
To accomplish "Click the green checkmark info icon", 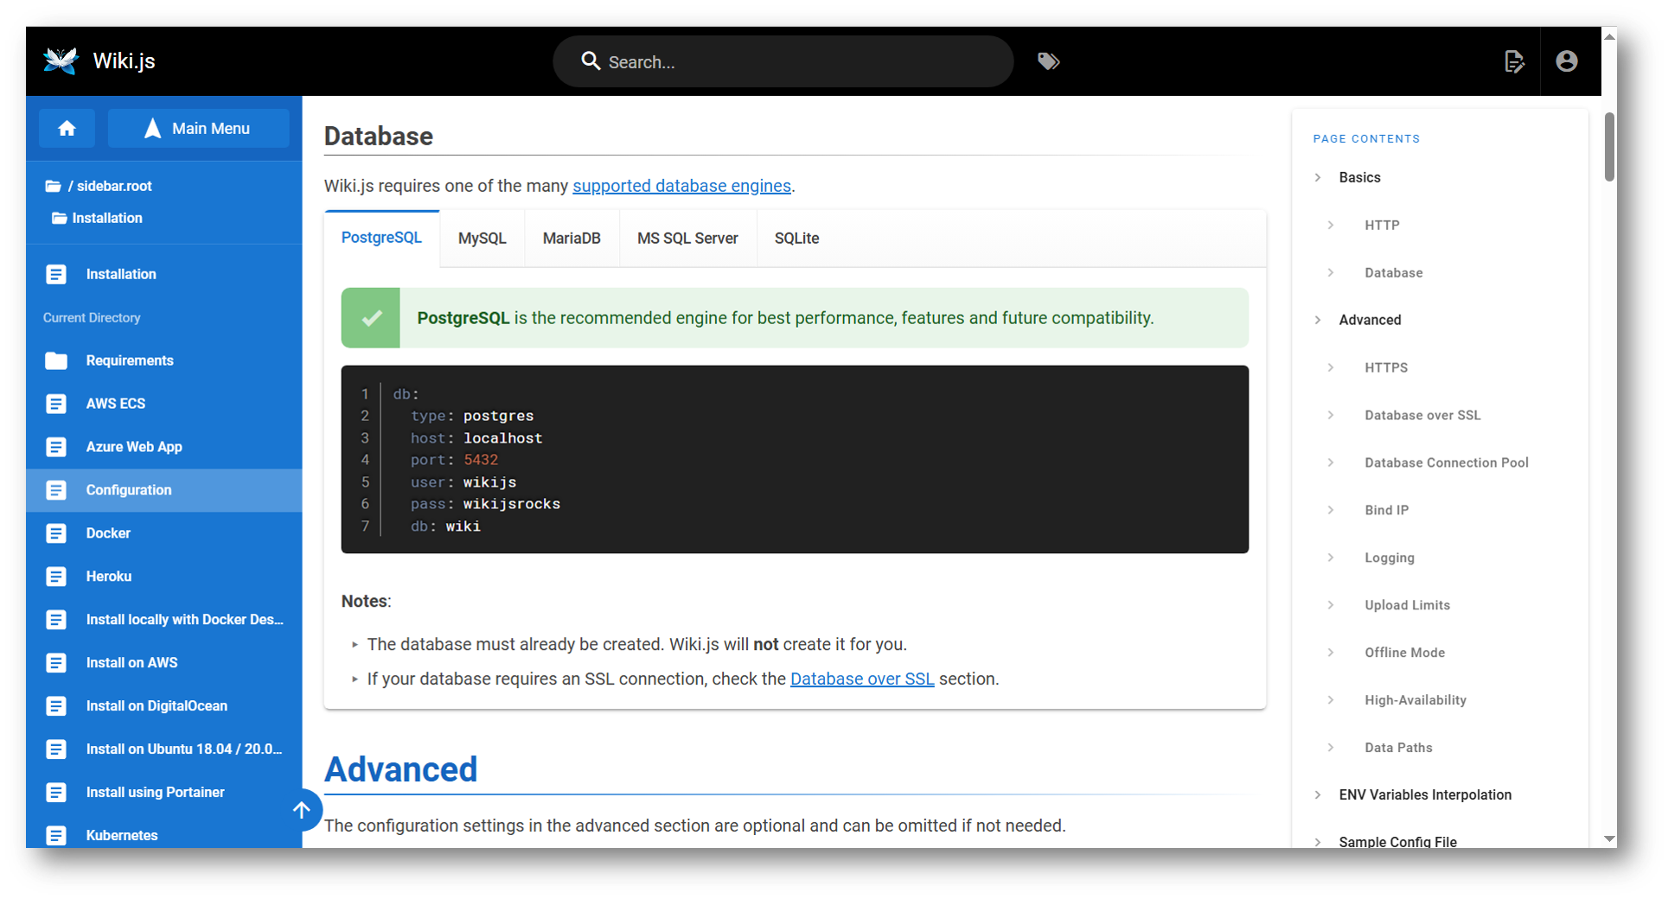I will [x=371, y=318].
